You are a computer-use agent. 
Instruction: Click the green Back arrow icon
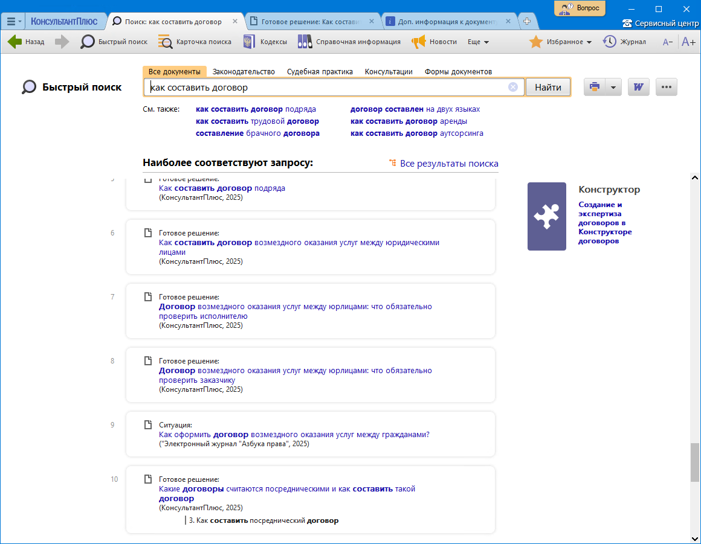pyautogui.click(x=15, y=42)
